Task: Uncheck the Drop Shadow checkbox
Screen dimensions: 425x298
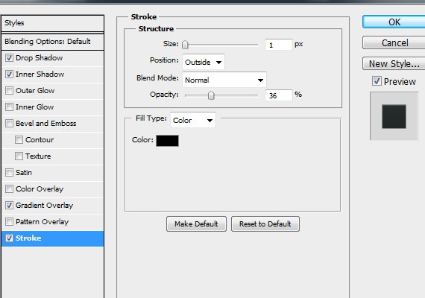Action: pos(9,57)
